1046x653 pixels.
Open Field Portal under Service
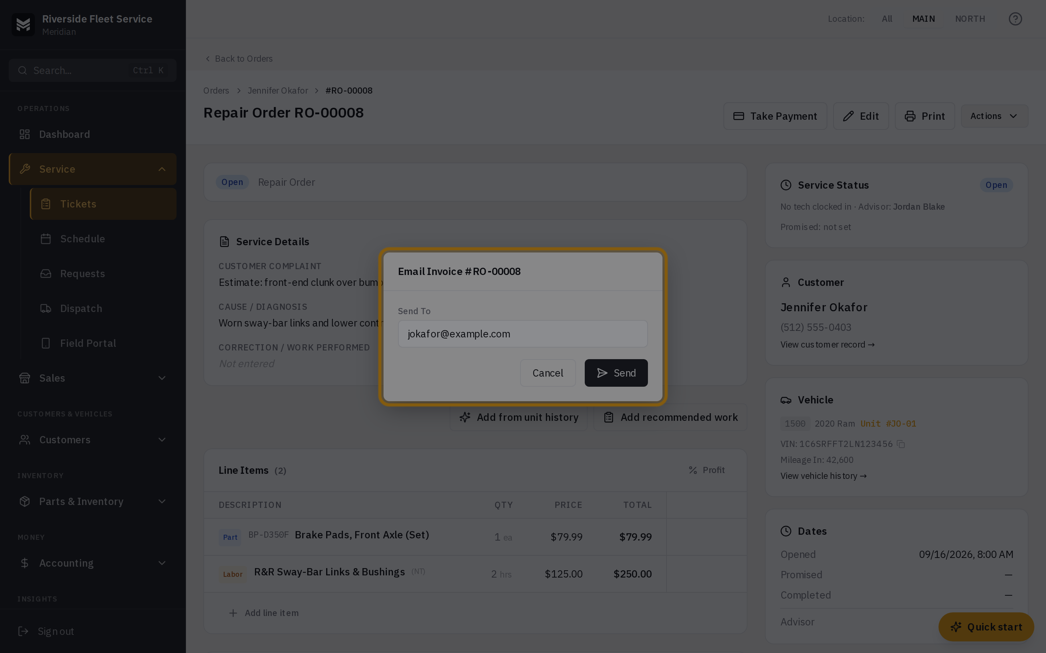click(103, 343)
